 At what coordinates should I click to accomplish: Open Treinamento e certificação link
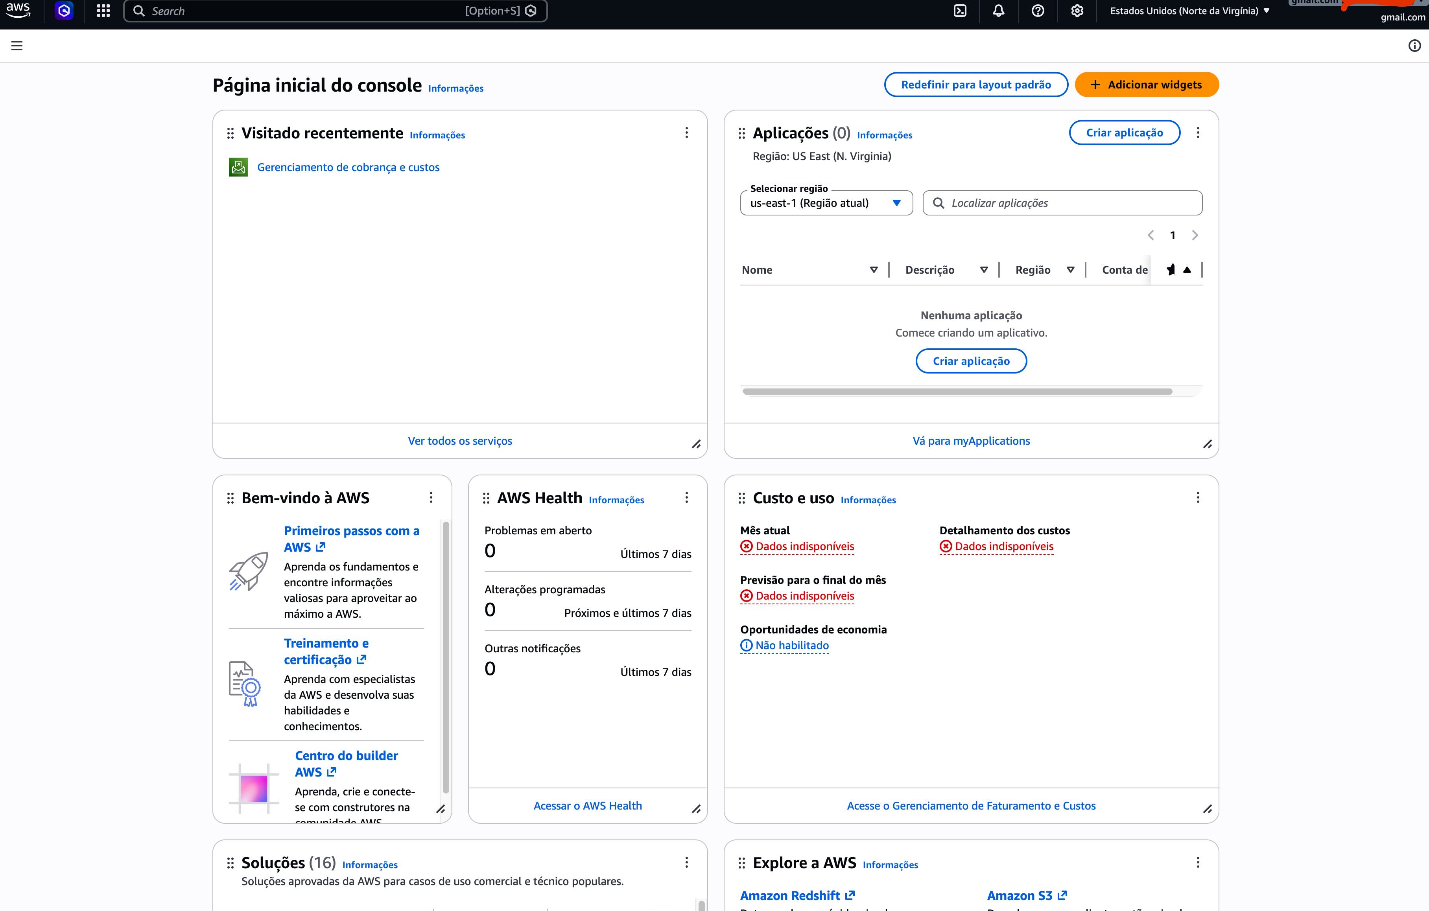[x=326, y=651]
